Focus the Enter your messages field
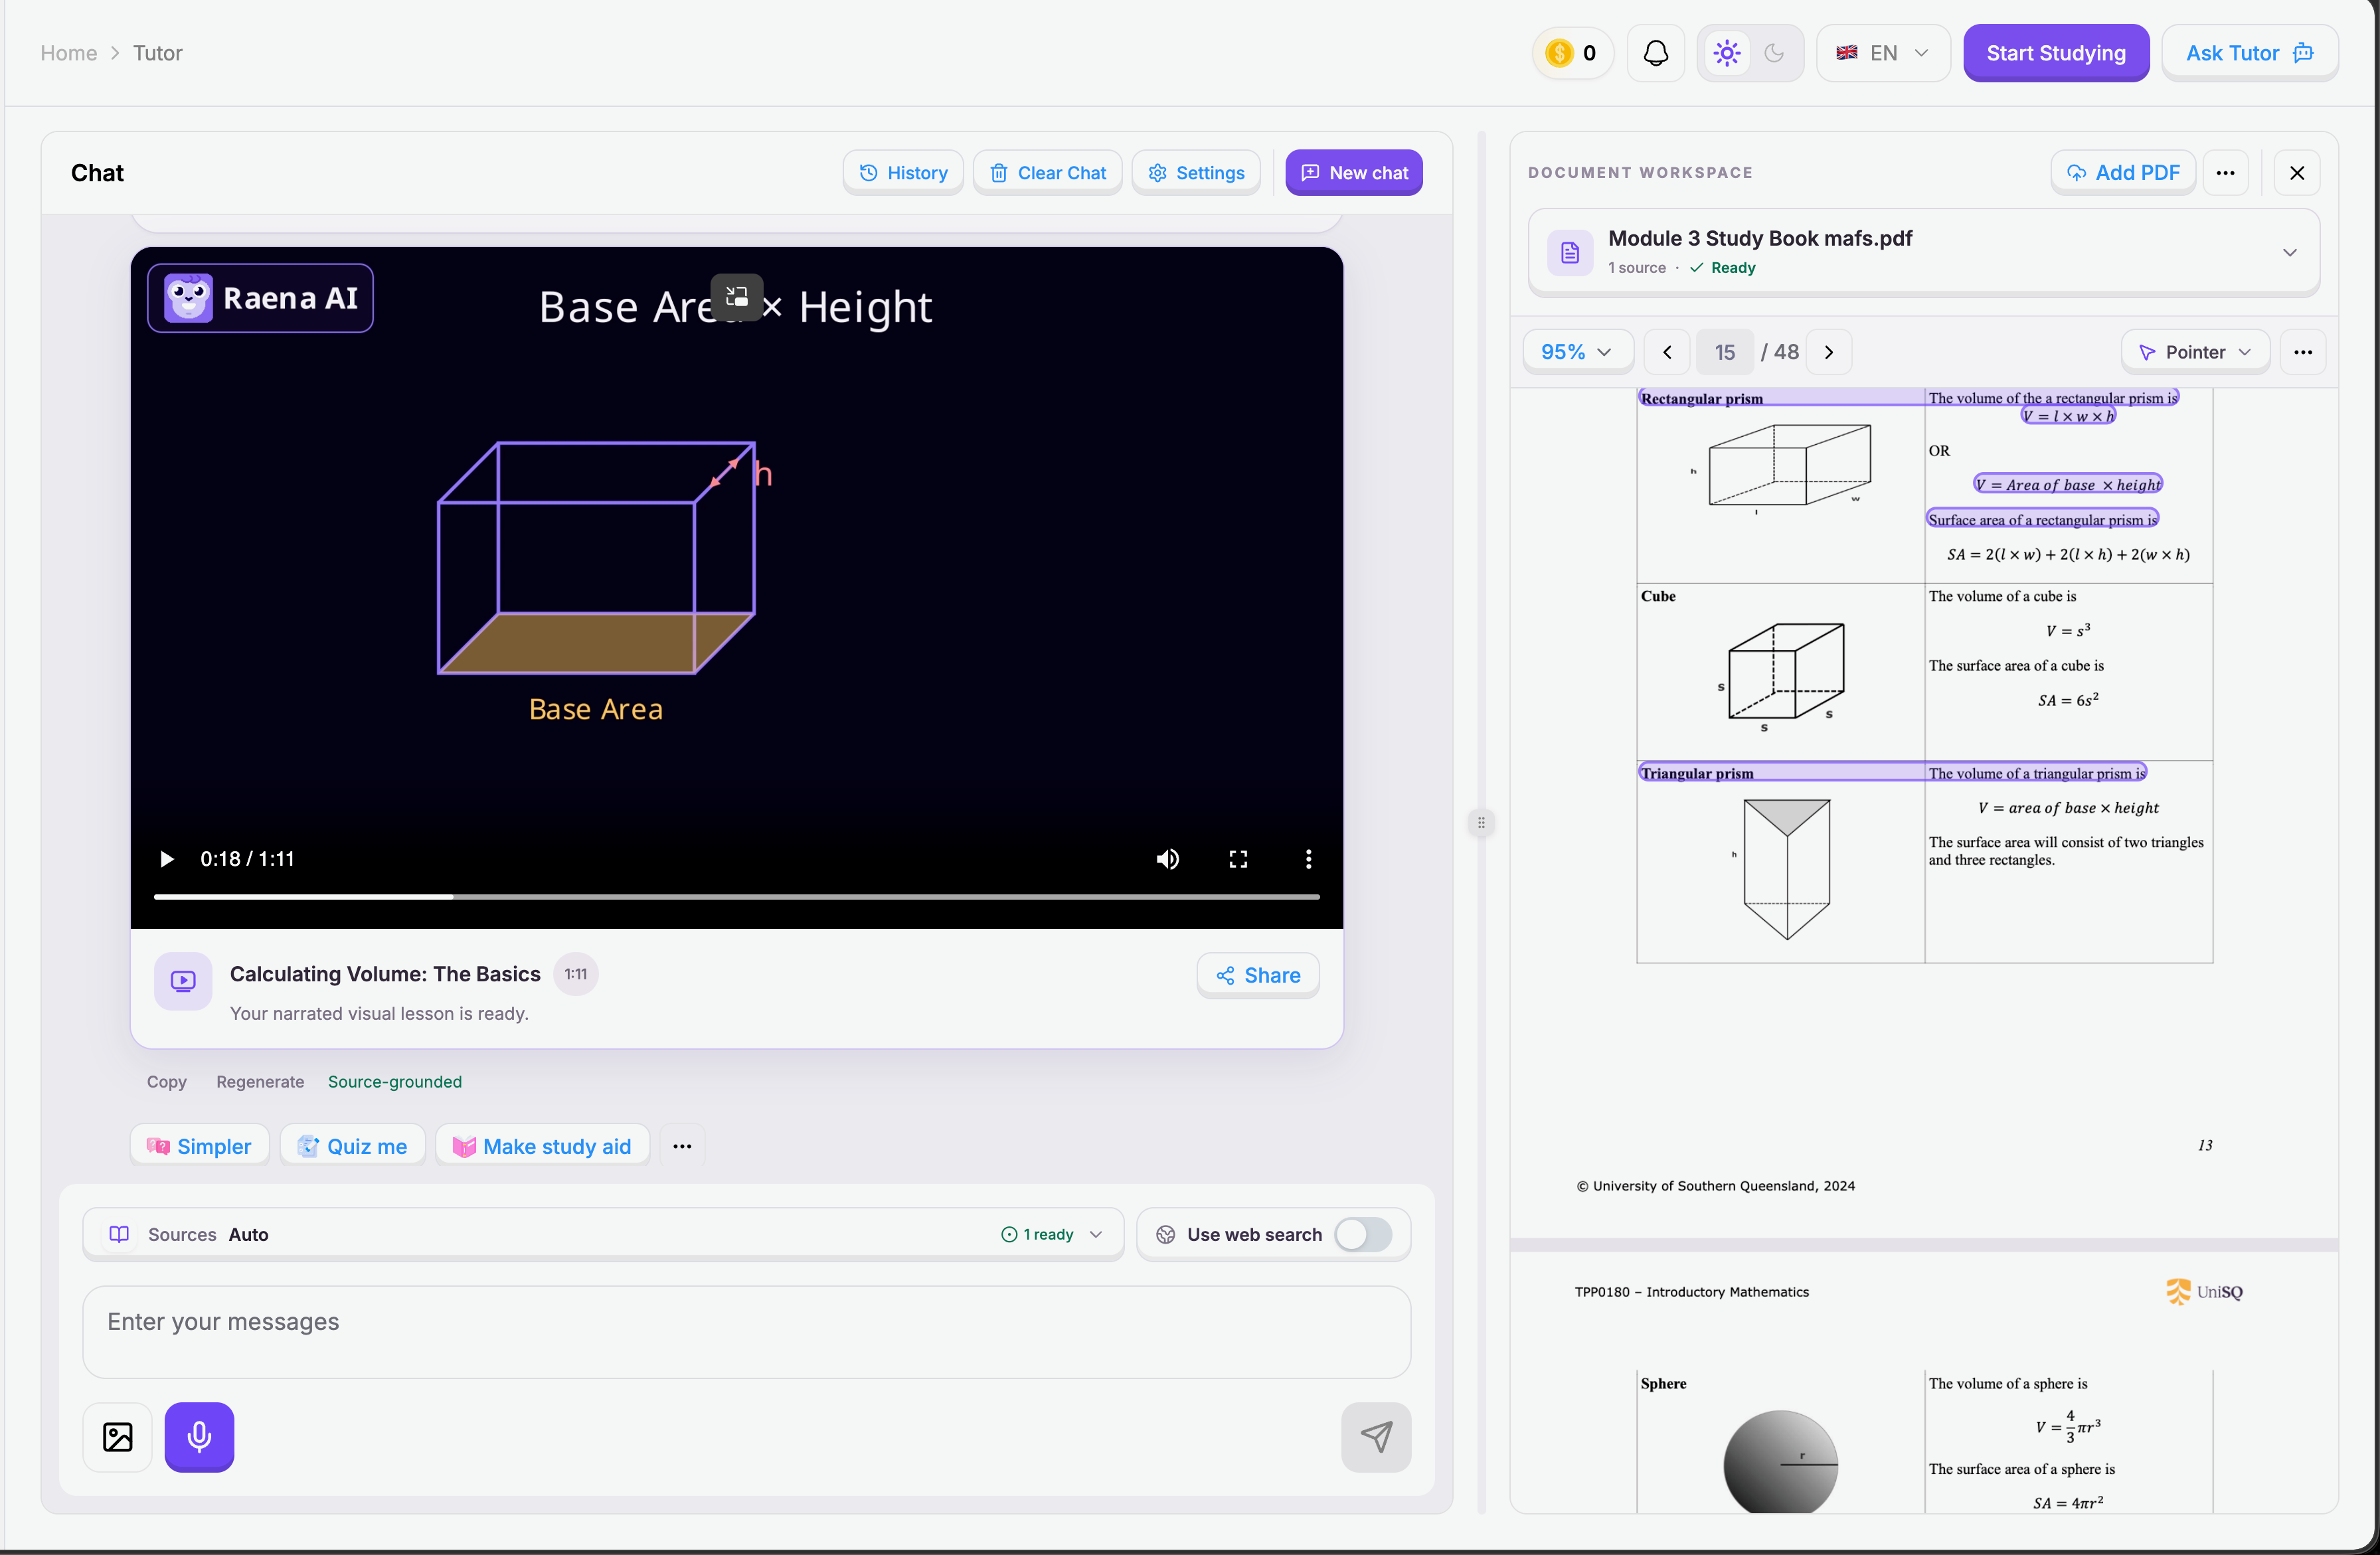Image resolution: width=2380 pixels, height=1555 pixels. coord(747,1332)
